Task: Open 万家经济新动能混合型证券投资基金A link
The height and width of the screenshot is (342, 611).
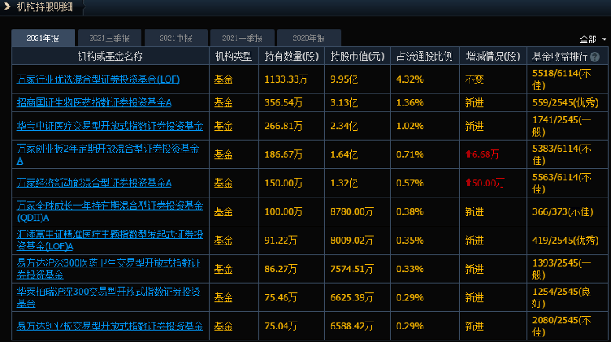Action: 94,183
